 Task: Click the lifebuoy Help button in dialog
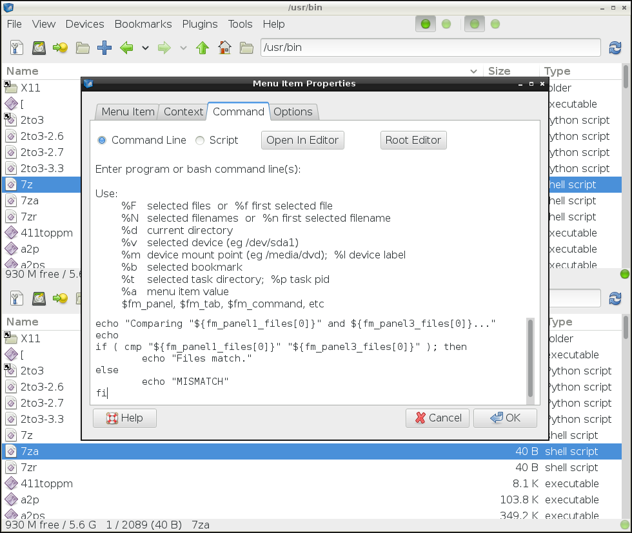pyautogui.click(x=125, y=418)
